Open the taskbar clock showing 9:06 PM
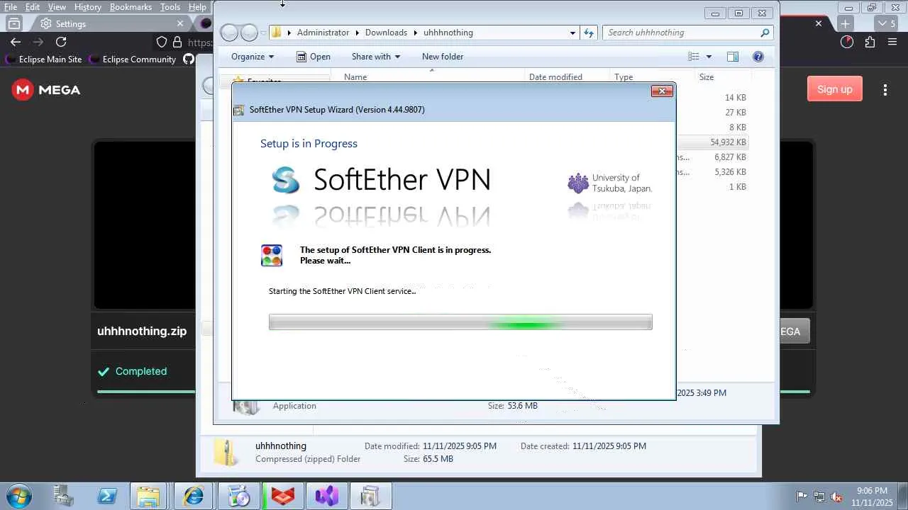Screen dimensions: 908x510 coord(872,497)
